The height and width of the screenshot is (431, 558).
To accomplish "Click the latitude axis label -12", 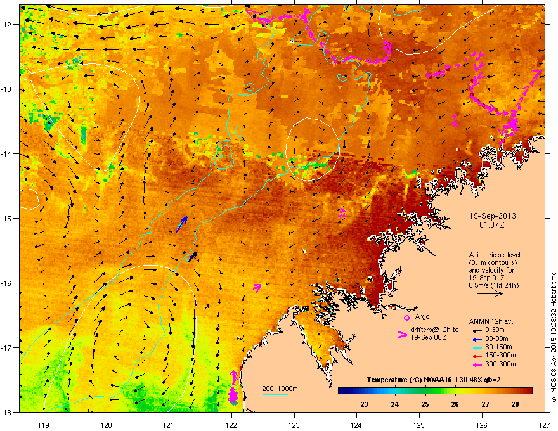I will tap(6, 24).
